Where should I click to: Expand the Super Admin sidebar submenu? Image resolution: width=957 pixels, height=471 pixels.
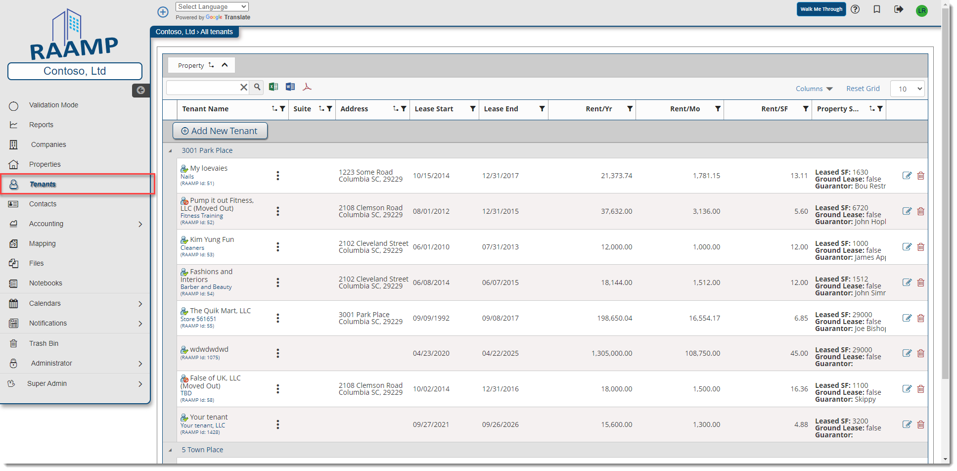point(140,384)
